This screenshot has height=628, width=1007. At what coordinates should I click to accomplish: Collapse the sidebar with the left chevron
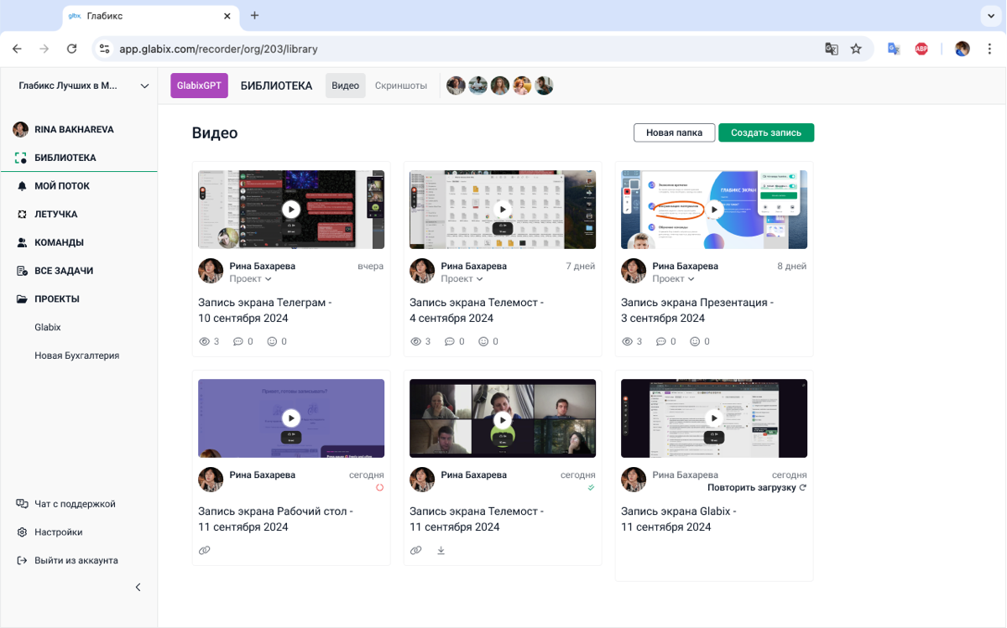138,588
